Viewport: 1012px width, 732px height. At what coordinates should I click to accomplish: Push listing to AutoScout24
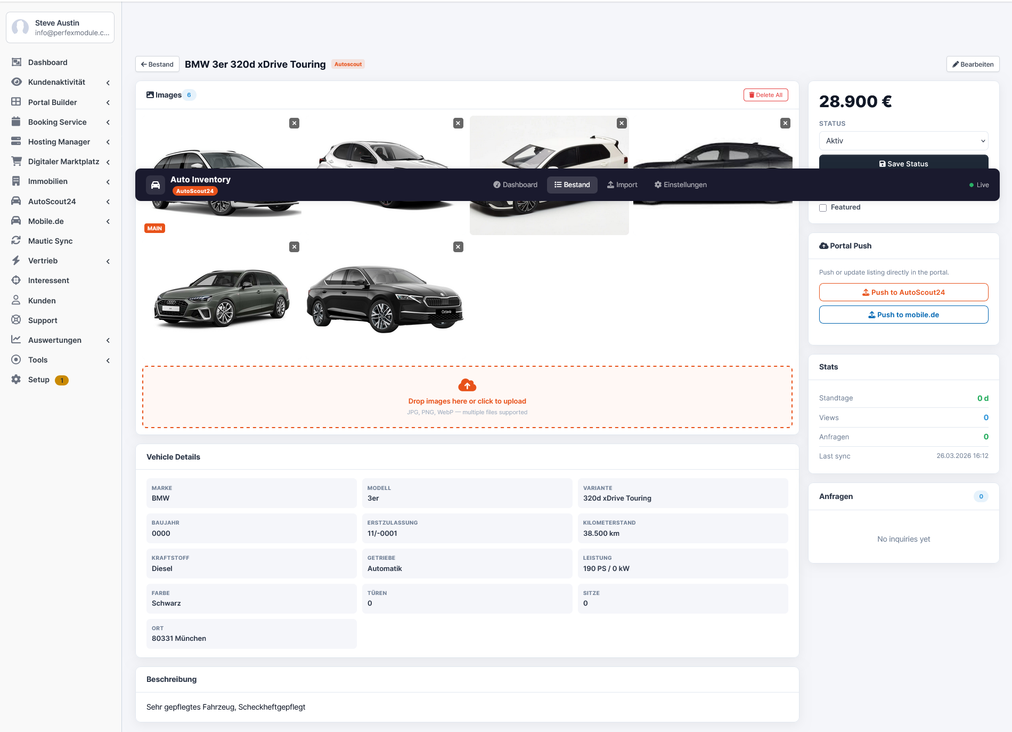(x=903, y=292)
